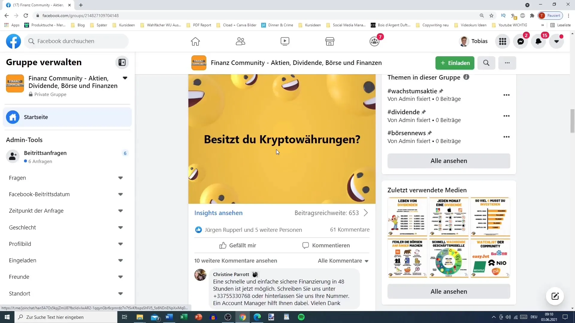Go to the Facebook Home feed icon
The image size is (575, 323).
[195, 41]
